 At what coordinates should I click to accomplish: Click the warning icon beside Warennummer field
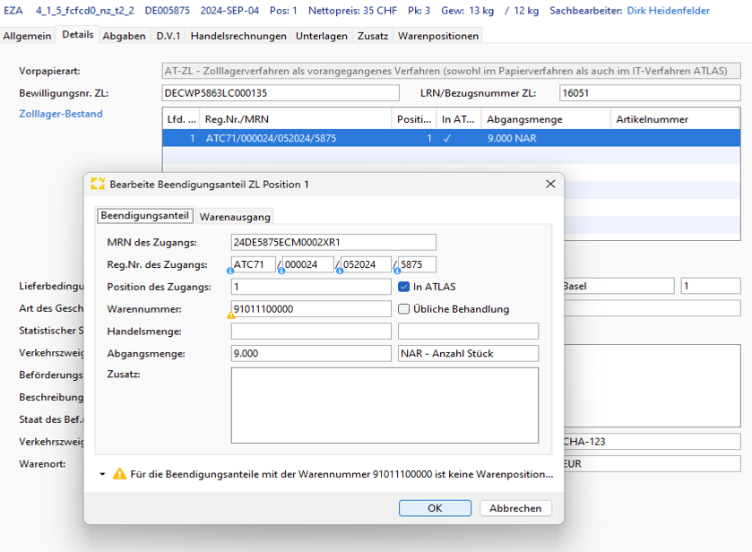pyautogui.click(x=231, y=315)
